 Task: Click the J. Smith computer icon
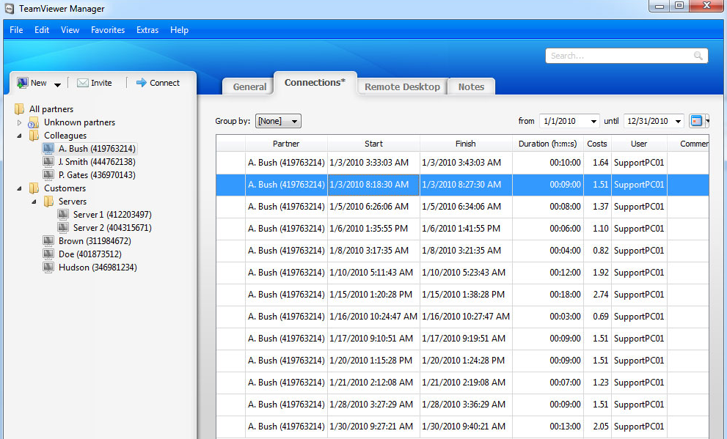click(48, 162)
